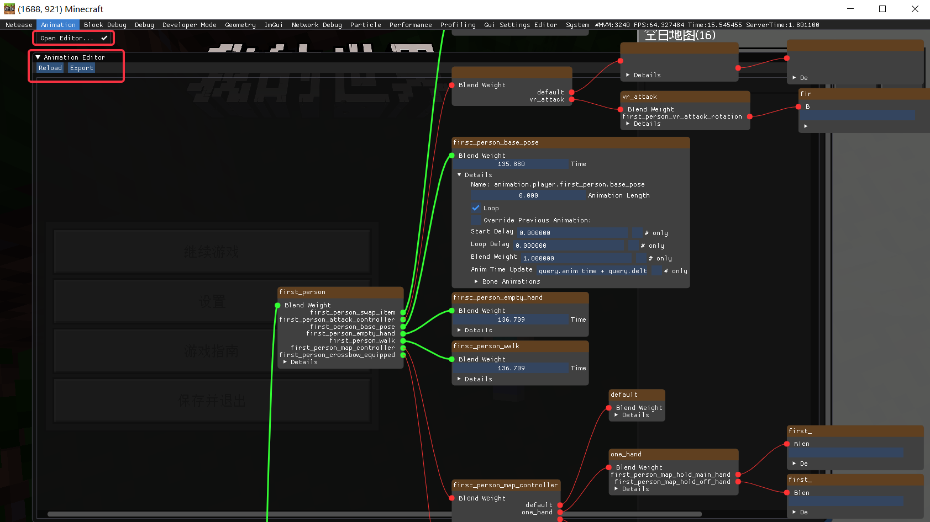Open the Netease menu
The height and width of the screenshot is (522, 930).
pyautogui.click(x=19, y=25)
